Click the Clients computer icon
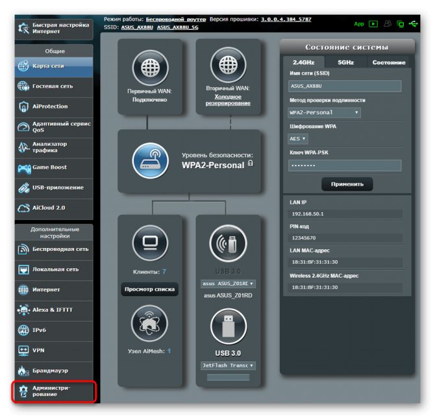 (x=150, y=243)
